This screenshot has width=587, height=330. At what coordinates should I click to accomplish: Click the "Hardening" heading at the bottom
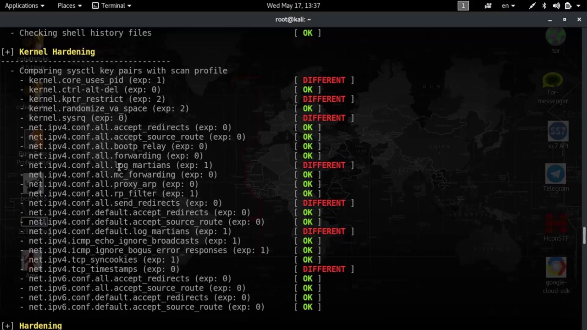pos(40,325)
